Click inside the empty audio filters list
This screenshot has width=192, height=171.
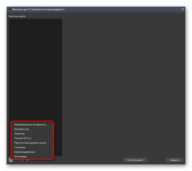click(x=35, y=68)
